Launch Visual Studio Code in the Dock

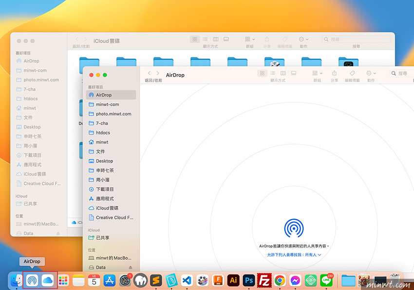coord(187,280)
